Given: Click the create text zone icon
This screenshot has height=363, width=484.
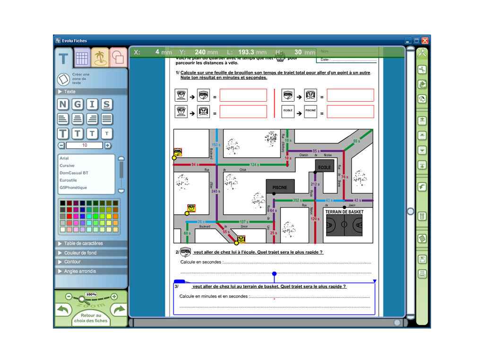Looking at the screenshot, I should click(63, 79).
